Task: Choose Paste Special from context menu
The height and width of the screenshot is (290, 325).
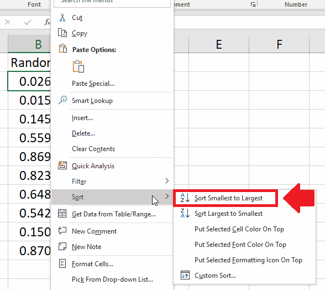Action: point(93,84)
